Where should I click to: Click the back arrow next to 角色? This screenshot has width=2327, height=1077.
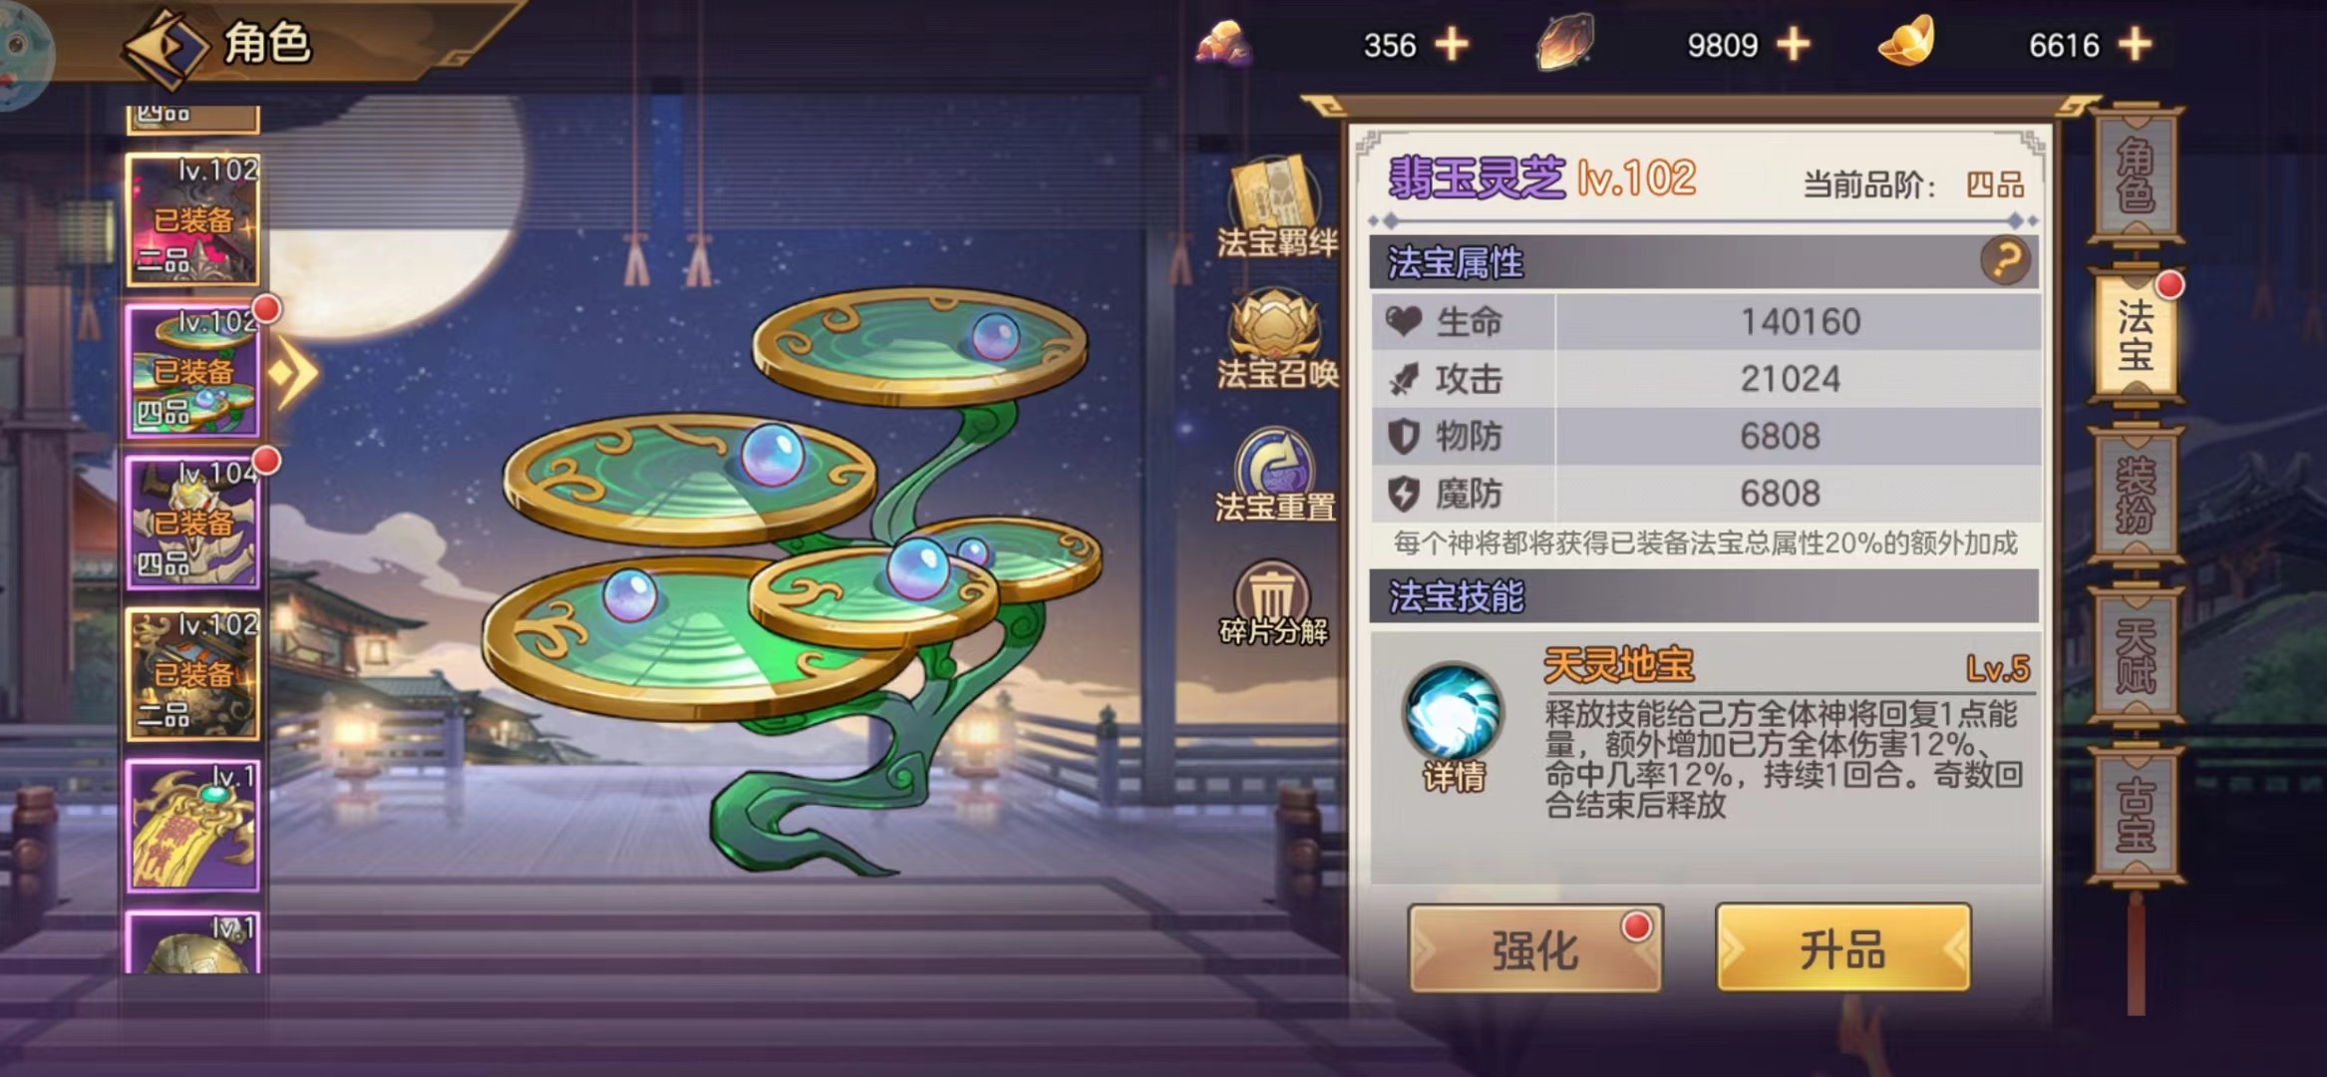point(165,46)
